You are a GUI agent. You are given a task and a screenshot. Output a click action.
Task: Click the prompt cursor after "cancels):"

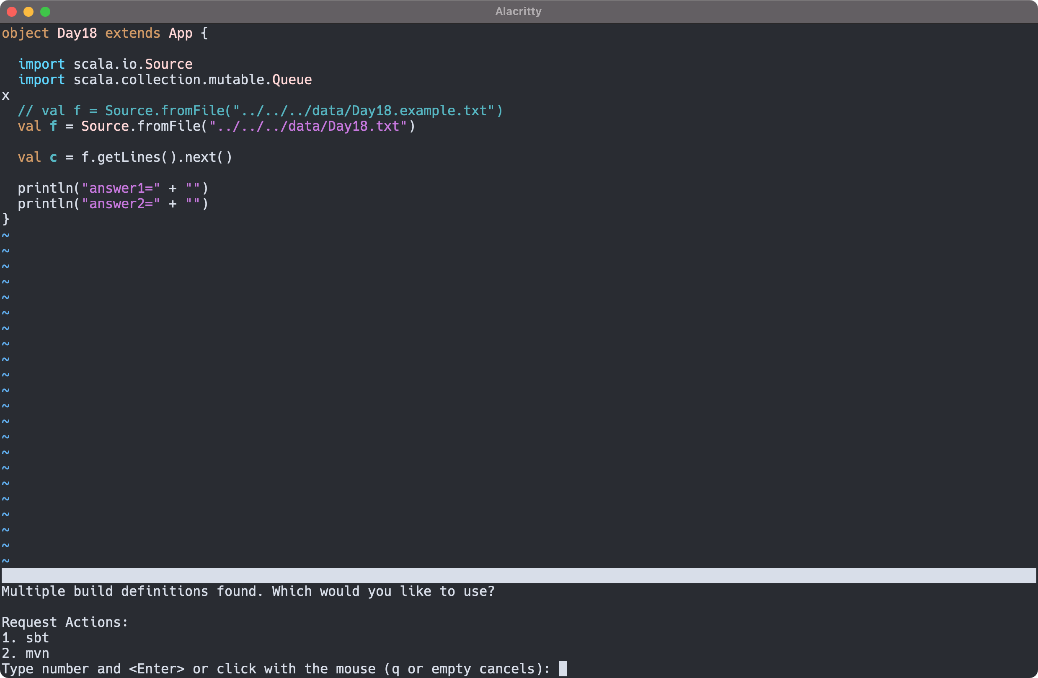click(563, 668)
